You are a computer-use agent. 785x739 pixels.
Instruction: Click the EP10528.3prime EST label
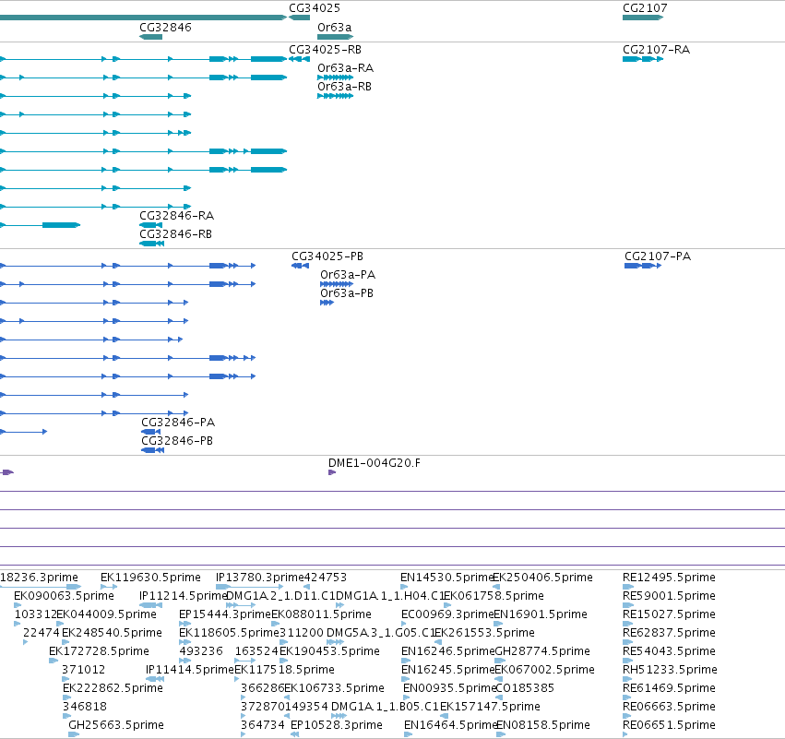[337, 726]
